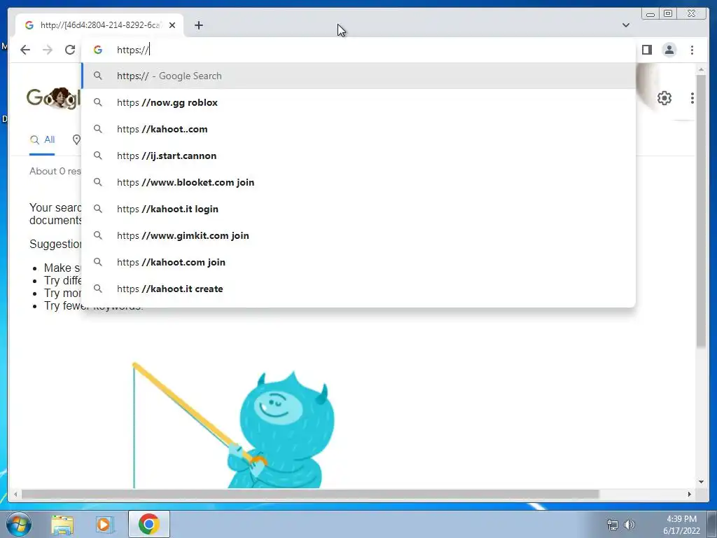The height and width of the screenshot is (538, 717).
Task: Click the horizontal scrollbar thumb
Action: pyautogui.click(x=310, y=494)
